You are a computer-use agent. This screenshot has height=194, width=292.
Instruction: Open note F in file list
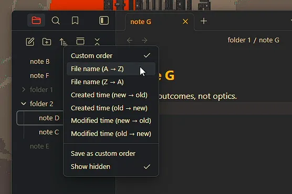(x=39, y=76)
